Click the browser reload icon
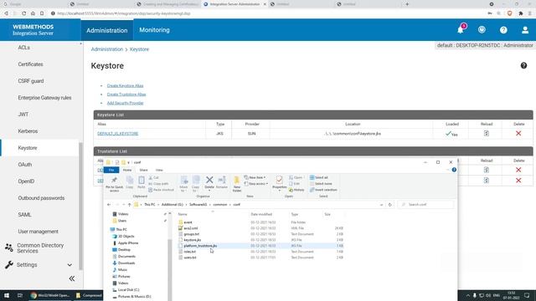The width and height of the screenshot is (536, 301). coord(23,13)
